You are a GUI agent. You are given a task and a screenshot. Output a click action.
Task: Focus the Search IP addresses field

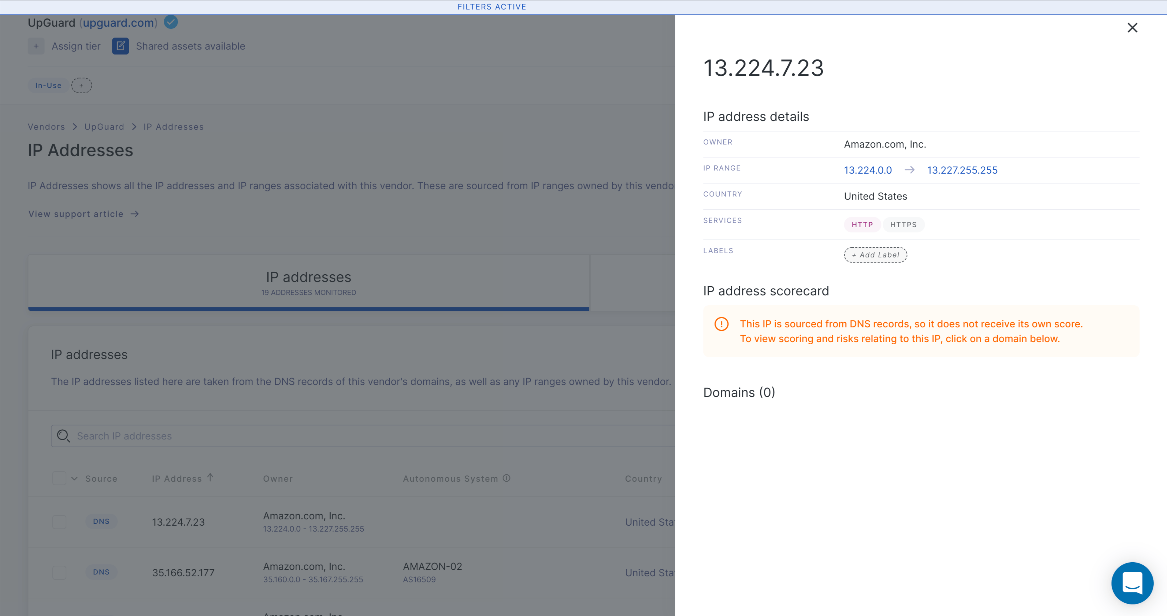pyautogui.click(x=363, y=436)
